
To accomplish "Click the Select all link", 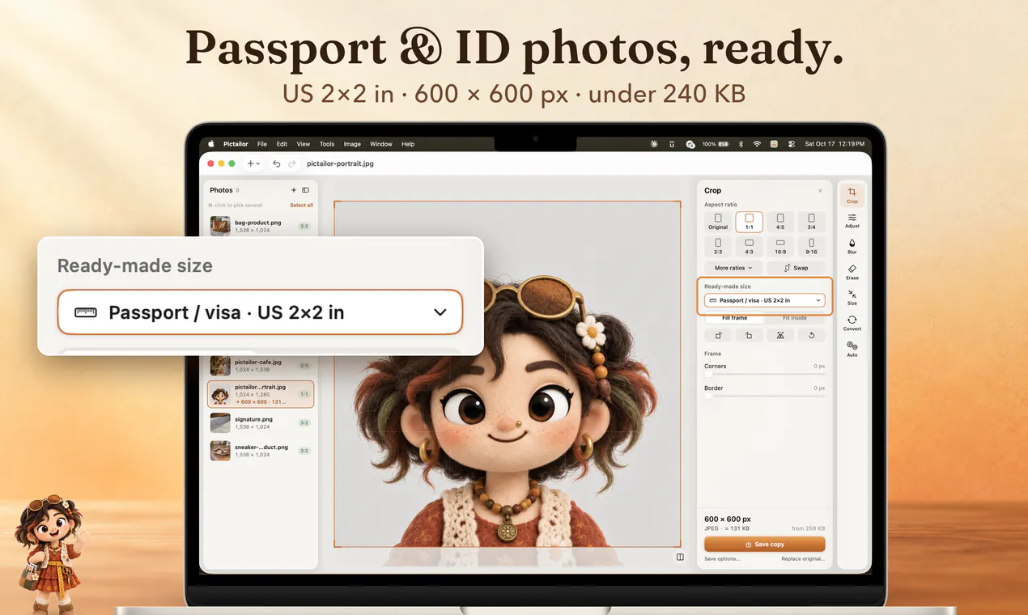I will click(302, 206).
